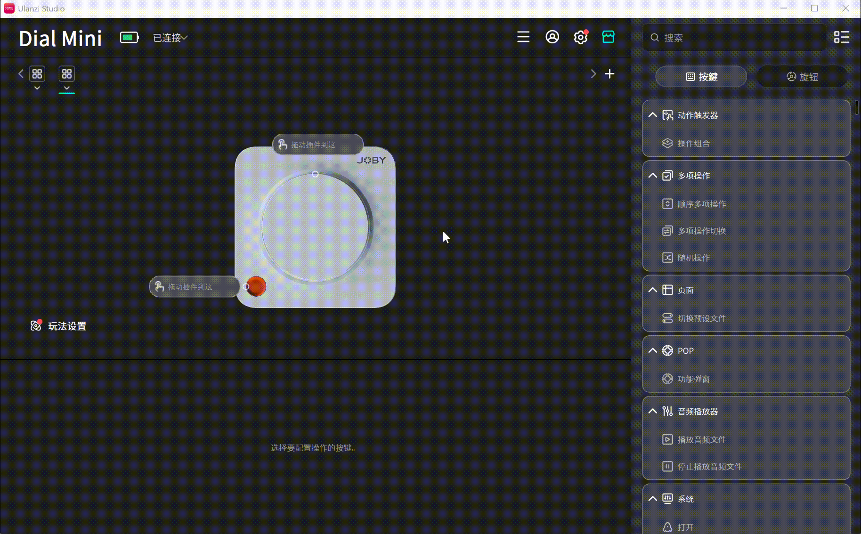Viewport: 861px width, 534px height.
Task: Select the 功能弹窗 plugin
Action: [x=746, y=379]
